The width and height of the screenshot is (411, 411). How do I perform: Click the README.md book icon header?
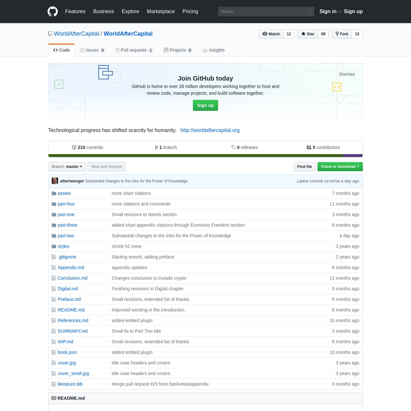click(x=54, y=398)
